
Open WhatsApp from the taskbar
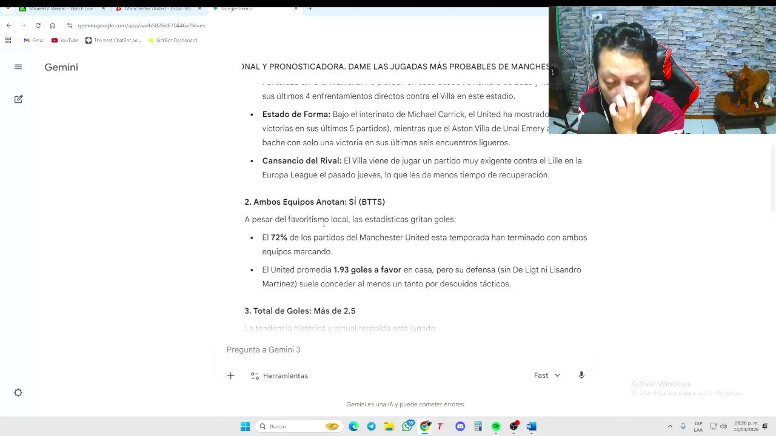click(407, 426)
